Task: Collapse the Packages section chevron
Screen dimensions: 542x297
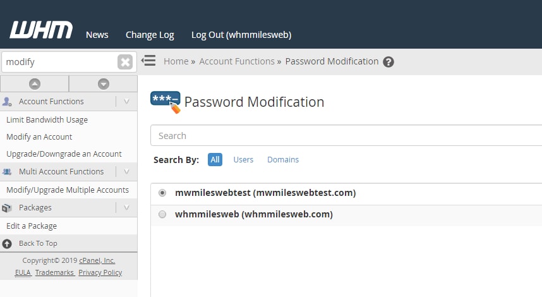Action: point(126,208)
